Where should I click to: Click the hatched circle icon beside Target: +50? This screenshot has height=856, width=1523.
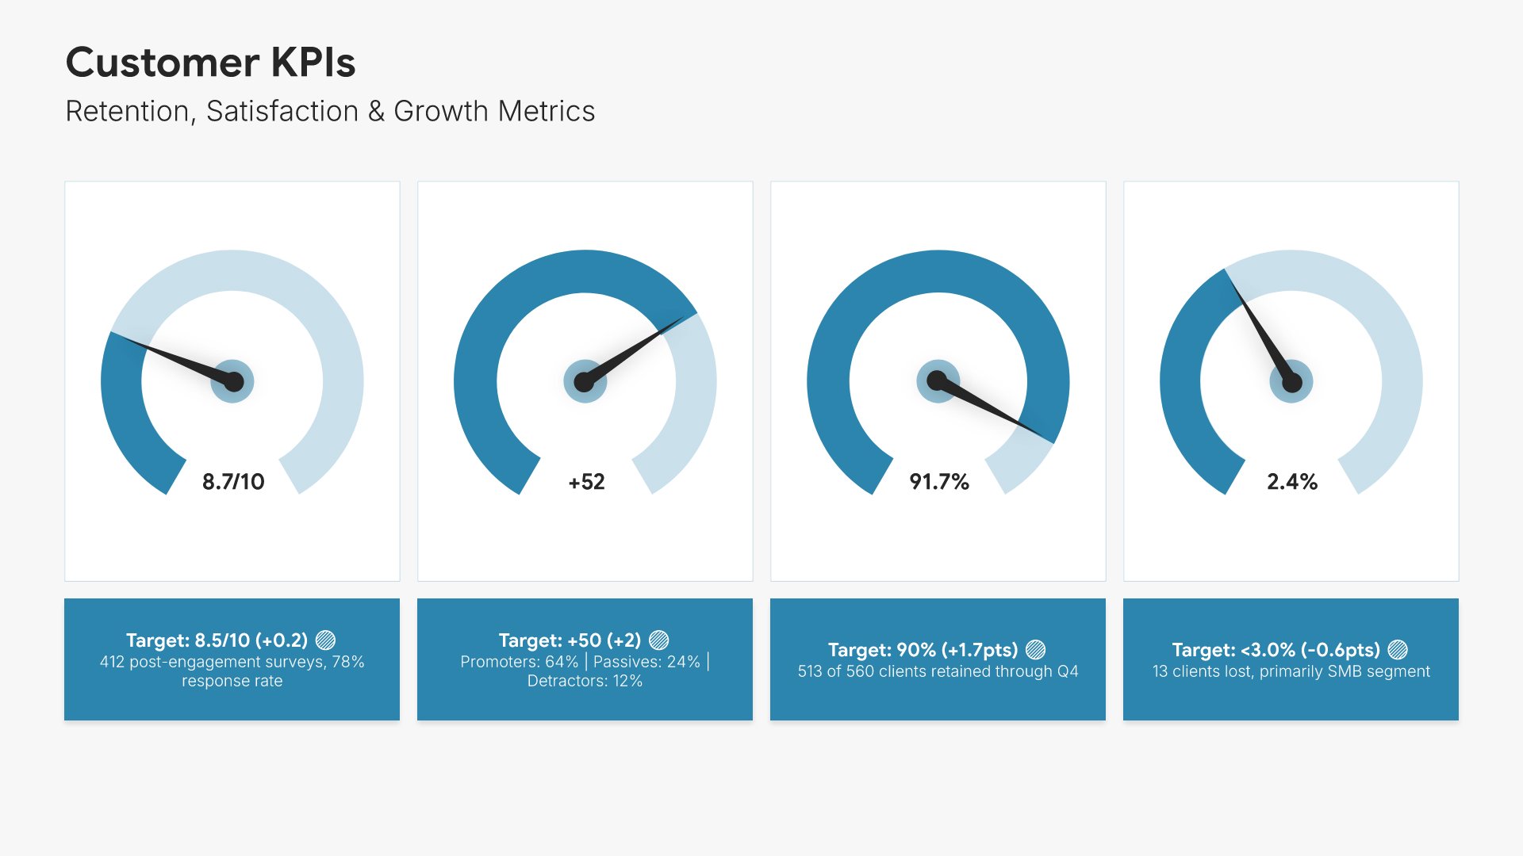point(659,640)
